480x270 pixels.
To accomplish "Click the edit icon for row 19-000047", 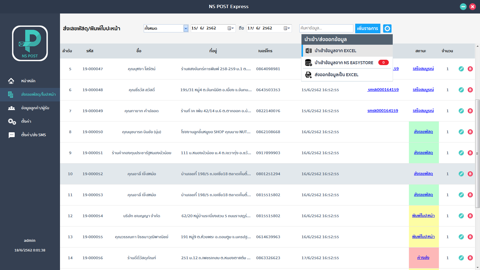I will click(x=461, y=69).
